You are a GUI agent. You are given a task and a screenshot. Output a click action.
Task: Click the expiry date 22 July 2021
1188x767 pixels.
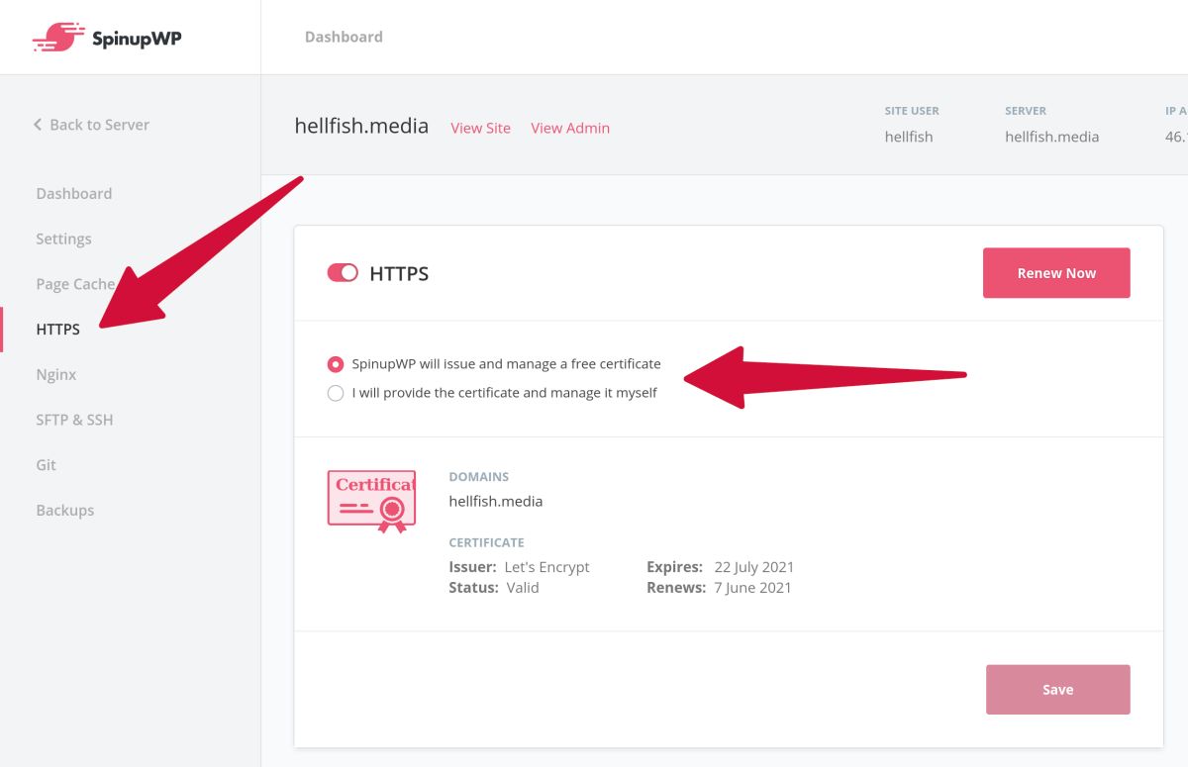pos(754,567)
